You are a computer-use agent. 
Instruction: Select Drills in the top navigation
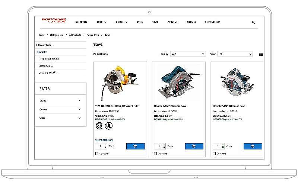(140, 22)
